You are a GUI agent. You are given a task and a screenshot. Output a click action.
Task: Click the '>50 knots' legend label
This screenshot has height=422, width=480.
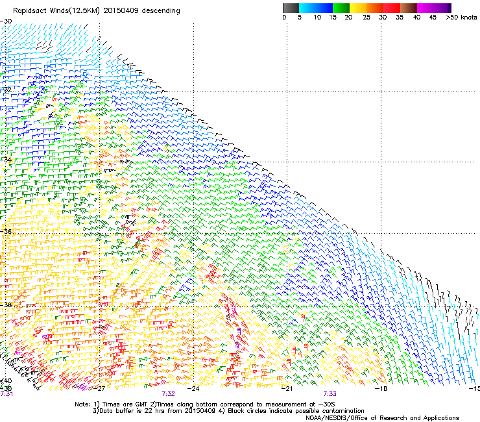(x=461, y=18)
